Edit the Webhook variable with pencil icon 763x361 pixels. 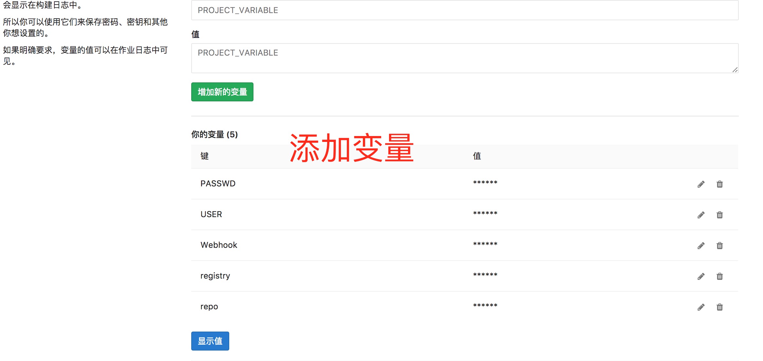[701, 246]
